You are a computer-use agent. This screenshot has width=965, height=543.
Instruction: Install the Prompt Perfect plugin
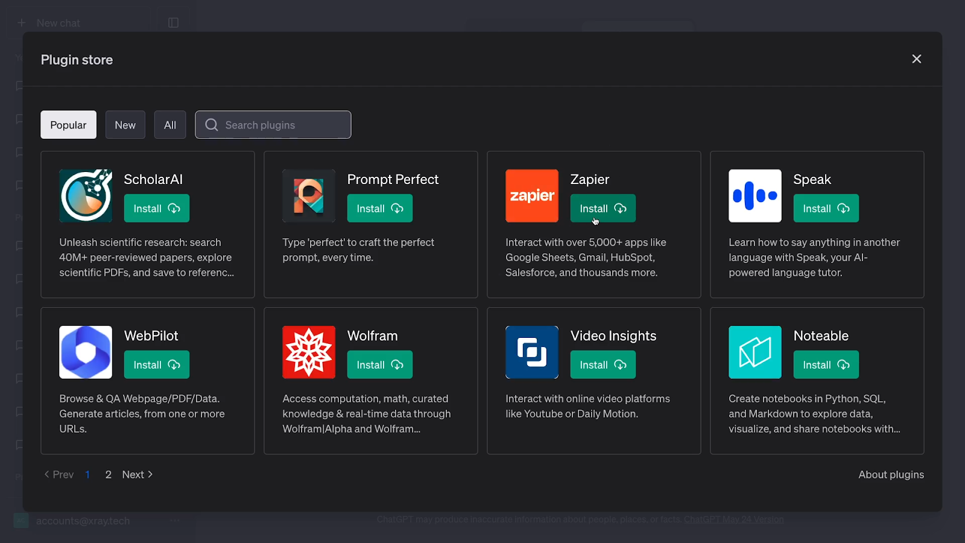(x=380, y=208)
